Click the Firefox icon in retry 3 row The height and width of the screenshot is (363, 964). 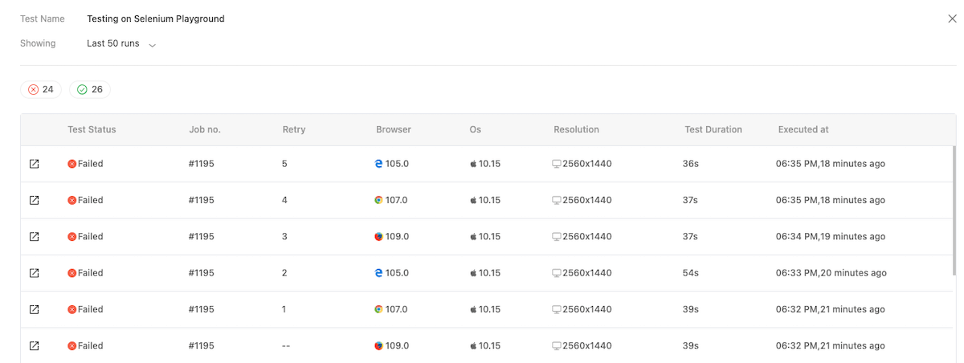[378, 237]
